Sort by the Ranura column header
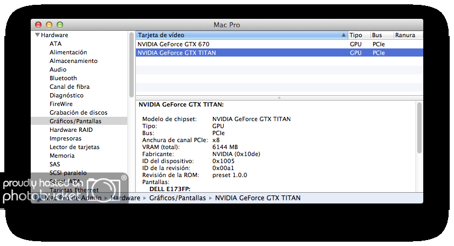Image resolution: width=454 pixels, height=246 pixels. click(x=405, y=35)
